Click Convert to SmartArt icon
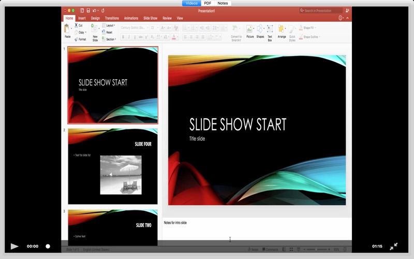The width and height of the screenshot is (414, 259). (x=235, y=28)
